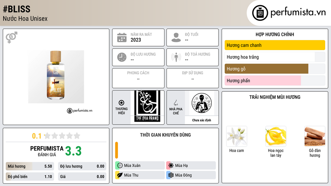The width and height of the screenshot is (331, 186).
Task: Click the small perfumista.vn watermark logo under bottle
Action: (80, 110)
